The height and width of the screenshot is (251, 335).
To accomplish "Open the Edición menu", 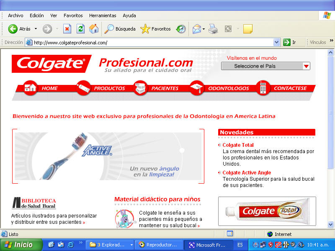I will pyautogui.click(x=37, y=15).
